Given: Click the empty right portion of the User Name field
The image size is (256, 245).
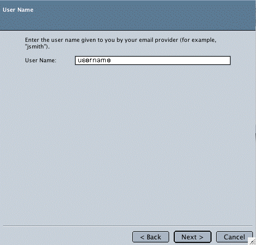Looking at the screenshot, I should pos(170,60).
